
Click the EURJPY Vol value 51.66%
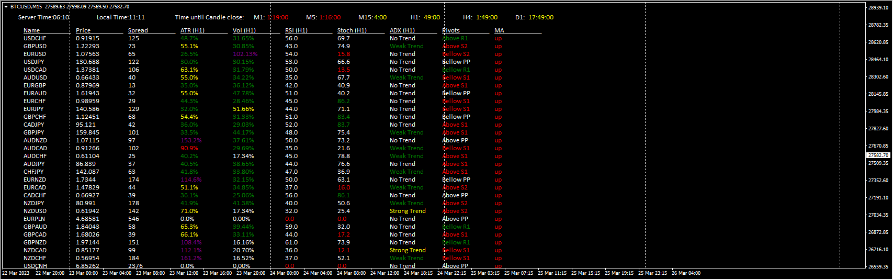point(243,109)
